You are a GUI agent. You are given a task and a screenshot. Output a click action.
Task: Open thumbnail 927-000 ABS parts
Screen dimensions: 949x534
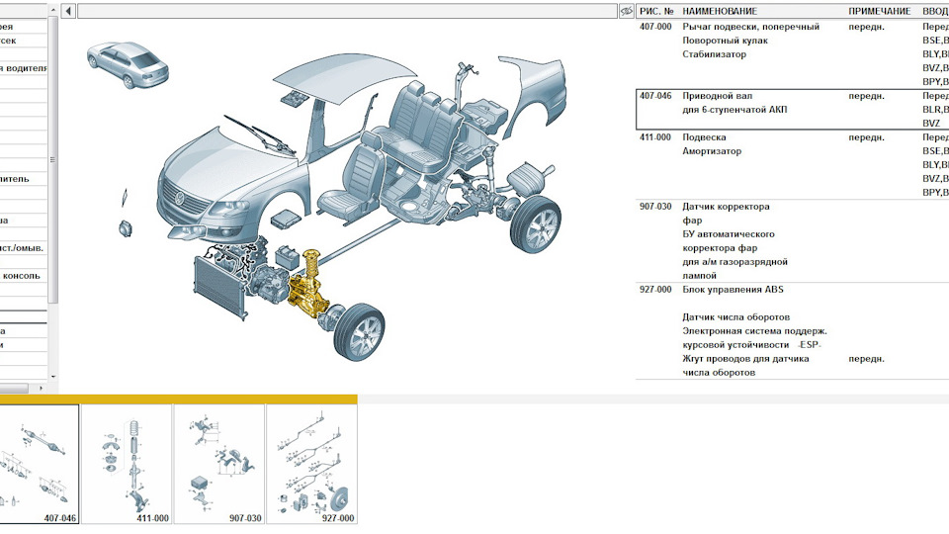311,464
